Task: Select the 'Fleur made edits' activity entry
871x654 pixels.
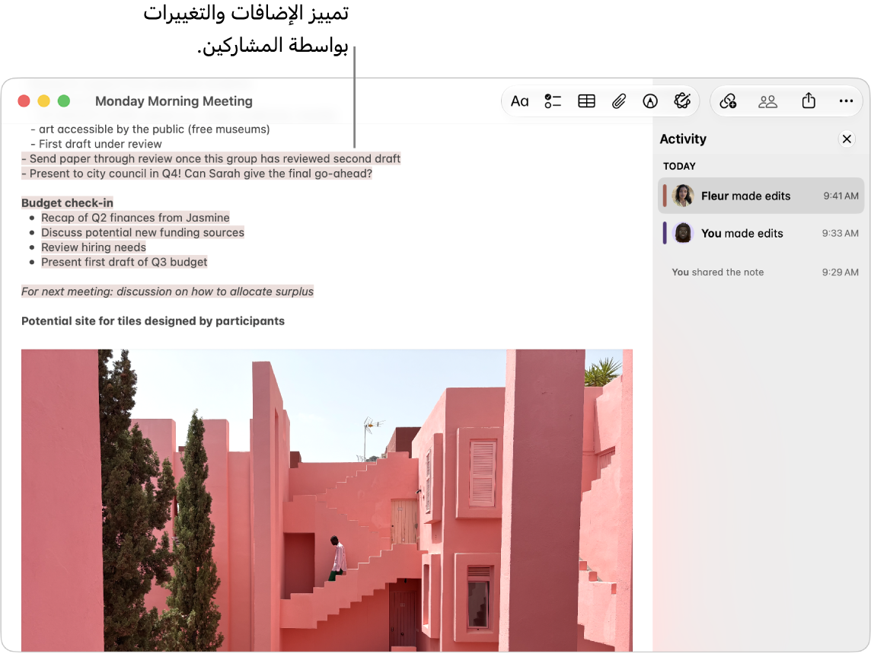Action: (761, 196)
